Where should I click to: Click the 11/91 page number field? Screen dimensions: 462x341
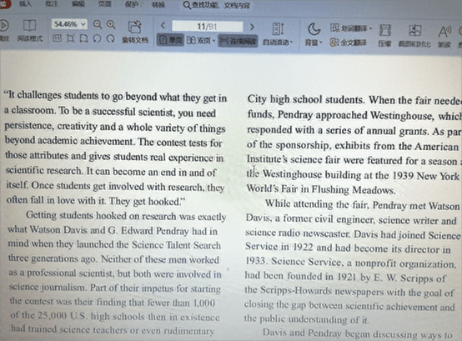(207, 27)
